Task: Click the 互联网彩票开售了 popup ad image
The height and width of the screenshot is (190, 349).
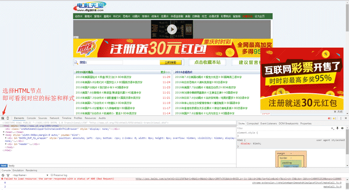Action: tap(302, 79)
